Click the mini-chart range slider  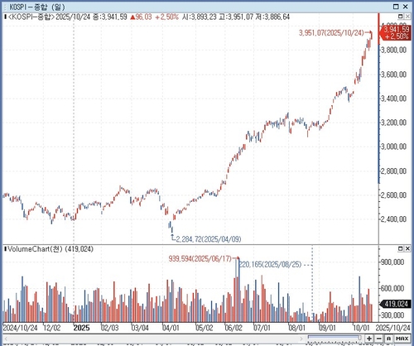coord(335,338)
